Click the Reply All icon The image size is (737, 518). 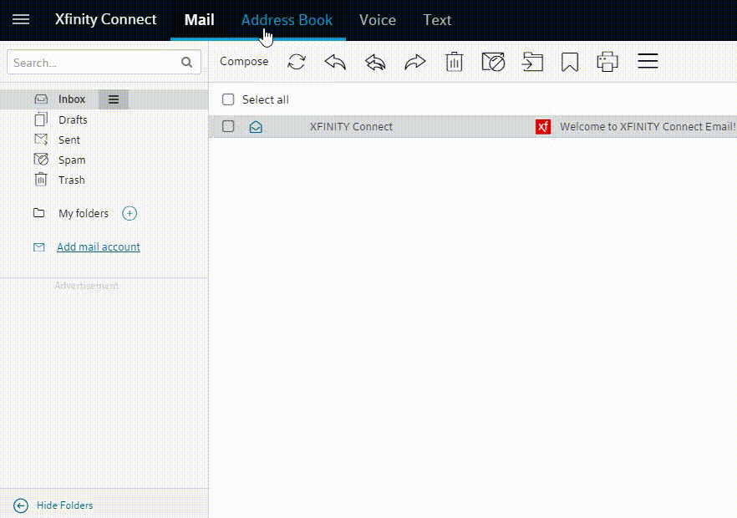tap(375, 62)
